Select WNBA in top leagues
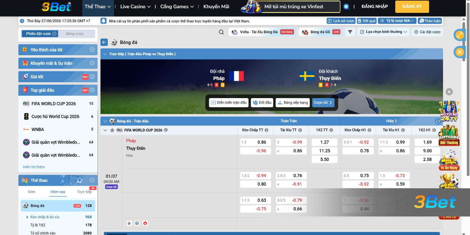 point(58,129)
